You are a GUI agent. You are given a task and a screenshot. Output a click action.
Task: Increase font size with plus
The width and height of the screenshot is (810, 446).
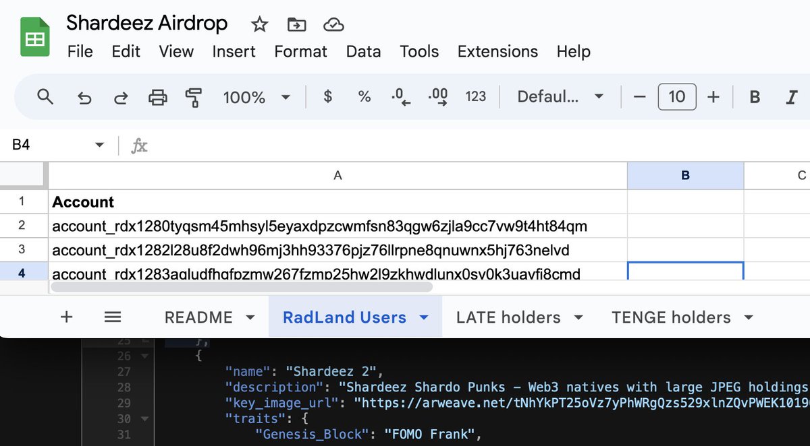coord(713,97)
